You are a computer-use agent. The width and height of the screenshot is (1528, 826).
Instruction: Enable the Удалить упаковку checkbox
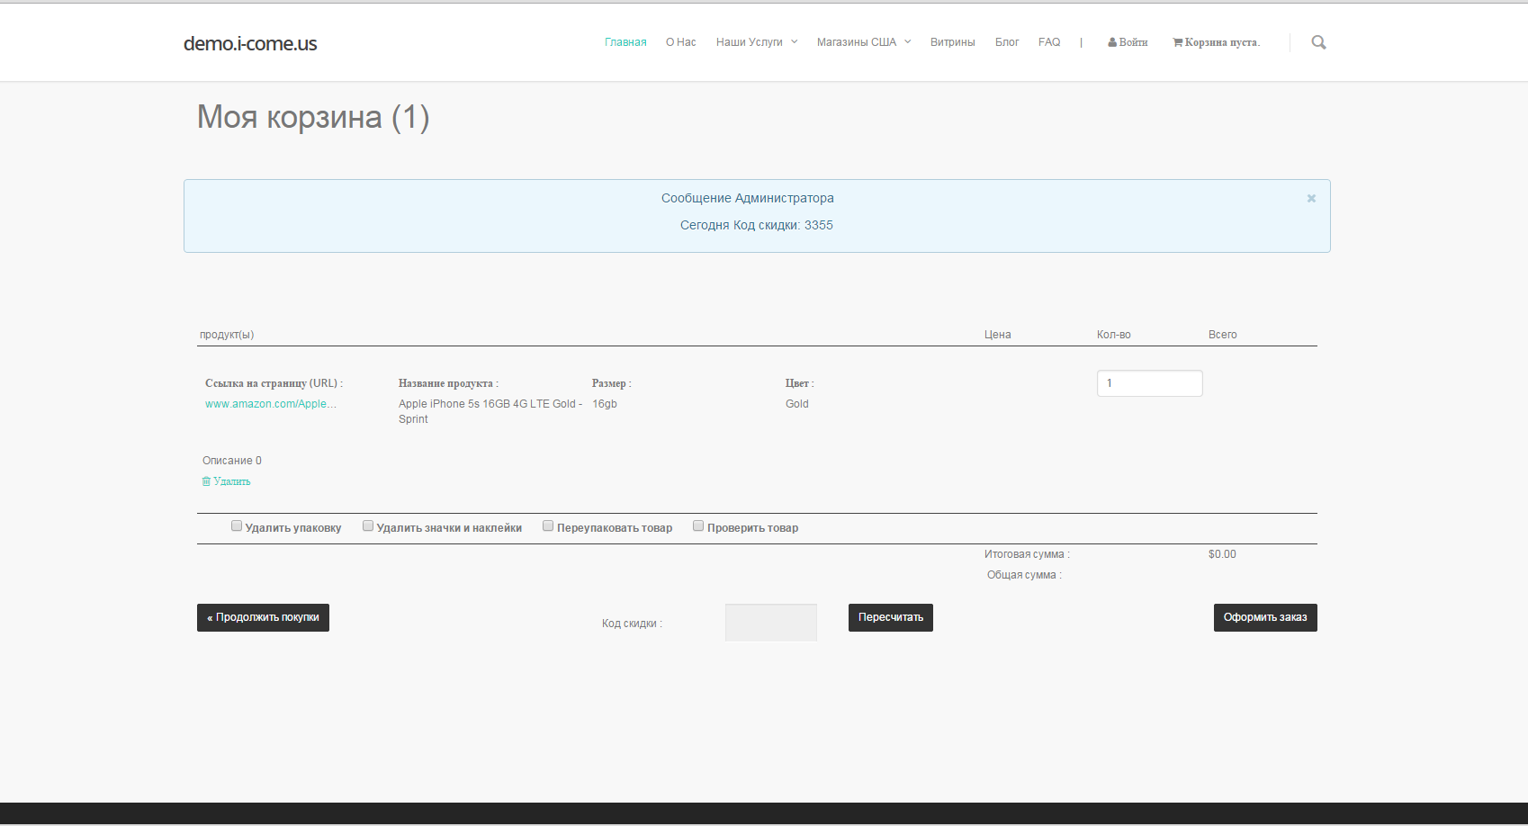click(237, 526)
